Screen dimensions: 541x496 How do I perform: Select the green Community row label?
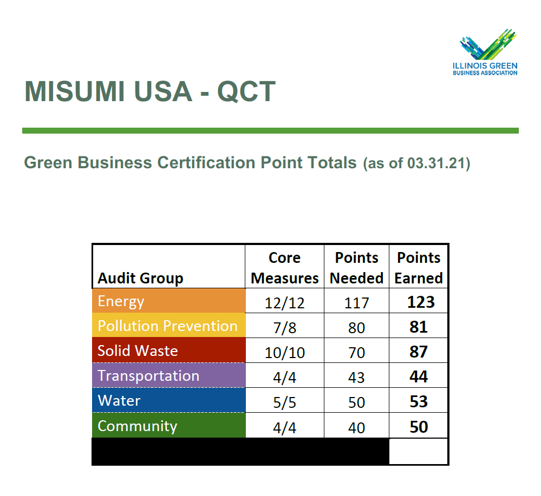169,425
